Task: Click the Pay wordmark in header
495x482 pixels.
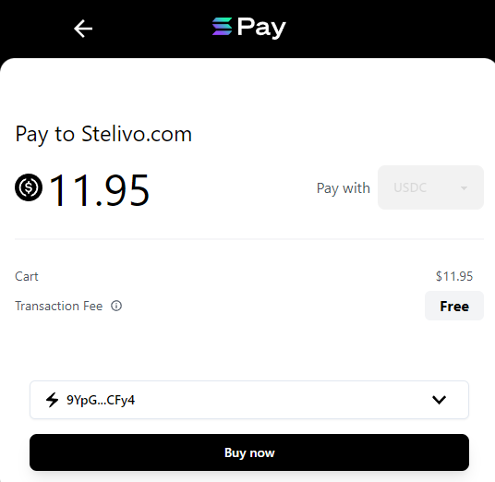Action: pyautogui.click(x=261, y=28)
